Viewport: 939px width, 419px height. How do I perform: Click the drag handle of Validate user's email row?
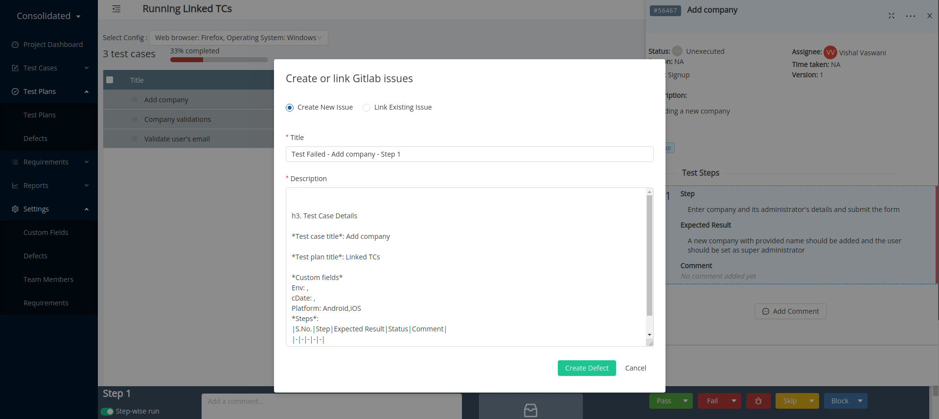(x=135, y=139)
